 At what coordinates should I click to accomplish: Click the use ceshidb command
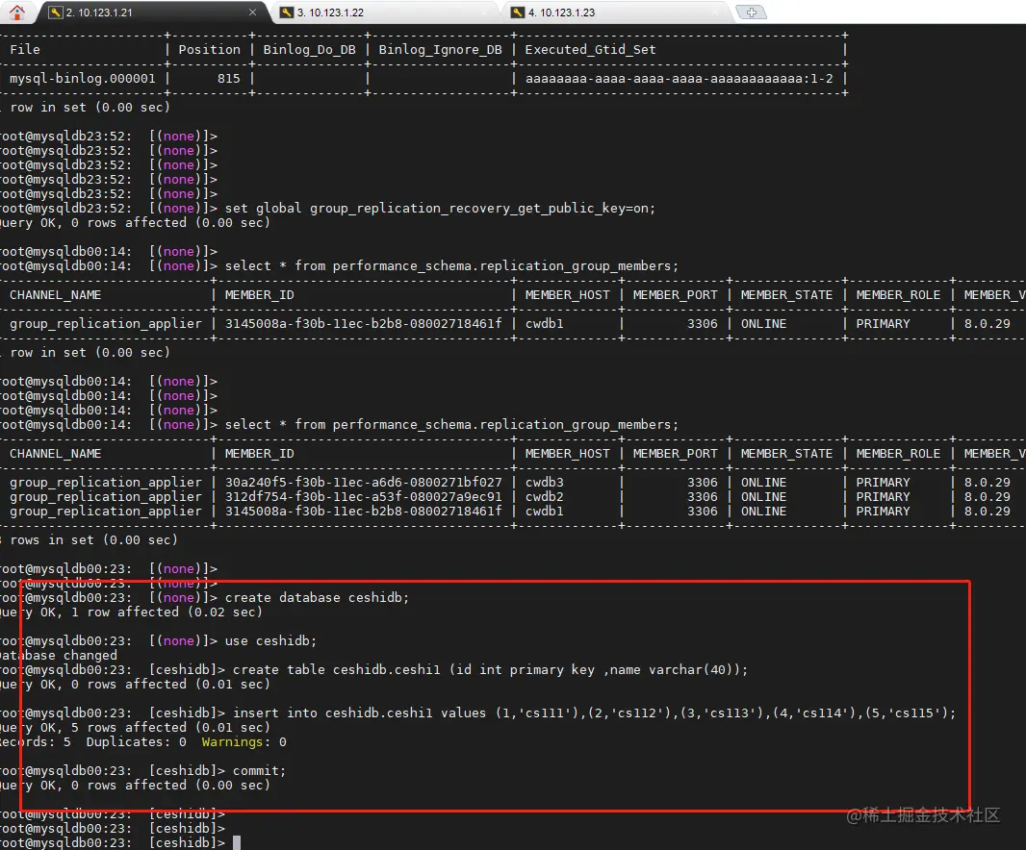click(x=270, y=640)
